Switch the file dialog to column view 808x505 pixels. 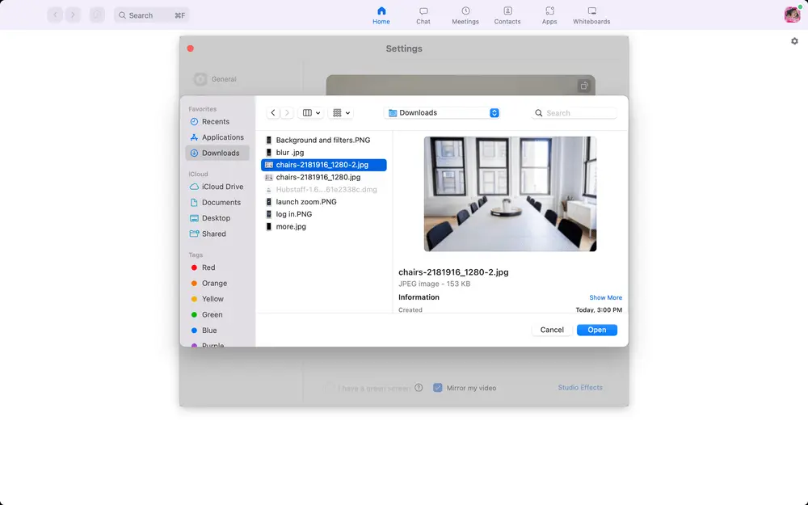[308, 112]
